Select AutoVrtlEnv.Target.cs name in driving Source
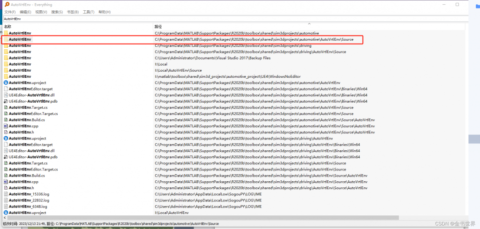This screenshot has width=480, height=229. click(28, 163)
